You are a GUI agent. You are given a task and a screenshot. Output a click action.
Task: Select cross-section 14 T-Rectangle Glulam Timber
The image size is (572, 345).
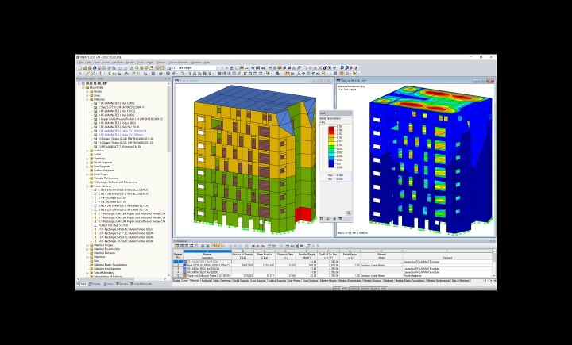click(124, 241)
